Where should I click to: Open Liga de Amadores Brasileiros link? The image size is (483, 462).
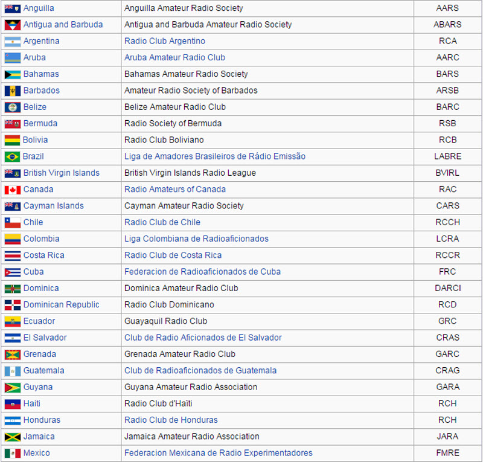(x=215, y=156)
